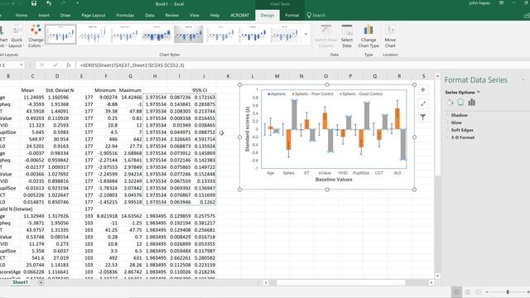The height and width of the screenshot is (298, 530).
Task: Switch to Page Layout view in status bar
Action: 467,292
